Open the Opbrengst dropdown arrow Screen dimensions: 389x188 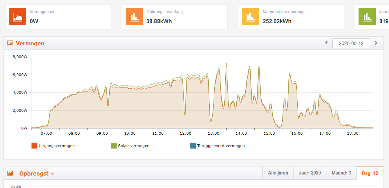(x=52, y=174)
